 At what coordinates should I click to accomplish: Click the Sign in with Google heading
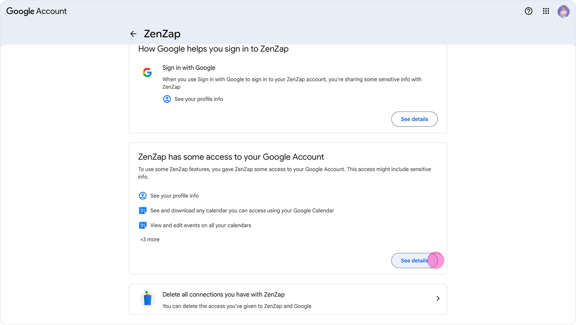point(189,68)
